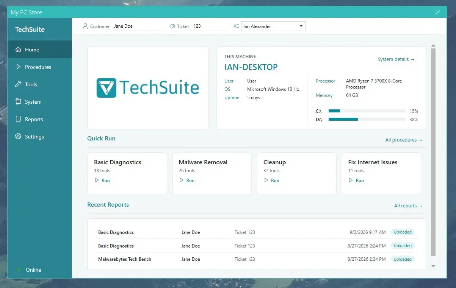Open the All reports link
This screenshot has width=456, height=288.
tap(408, 206)
